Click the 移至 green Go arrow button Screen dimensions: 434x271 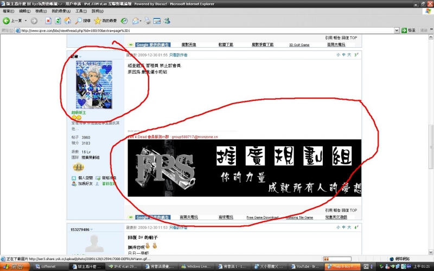[x=409, y=30]
